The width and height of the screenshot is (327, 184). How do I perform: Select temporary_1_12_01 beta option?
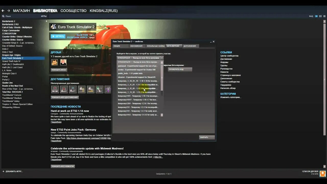(x=138, y=88)
